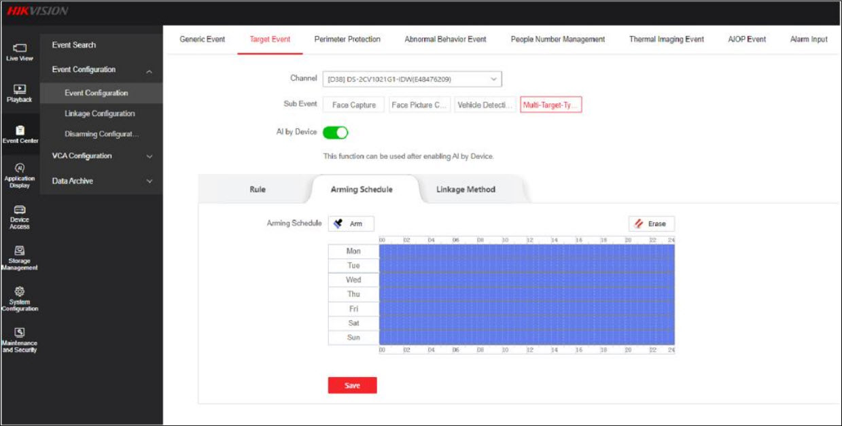The width and height of the screenshot is (842, 426).
Task: Collapse the Event Configuration group
Action: point(149,71)
